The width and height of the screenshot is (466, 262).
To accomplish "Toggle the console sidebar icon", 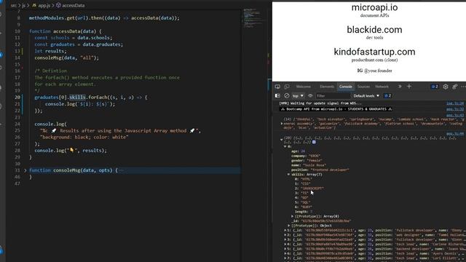I will [x=277, y=95].
